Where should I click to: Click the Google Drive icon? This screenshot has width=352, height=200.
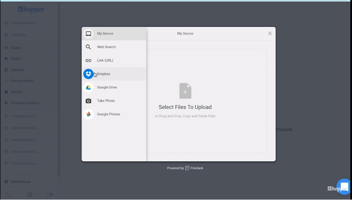coord(88,87)
